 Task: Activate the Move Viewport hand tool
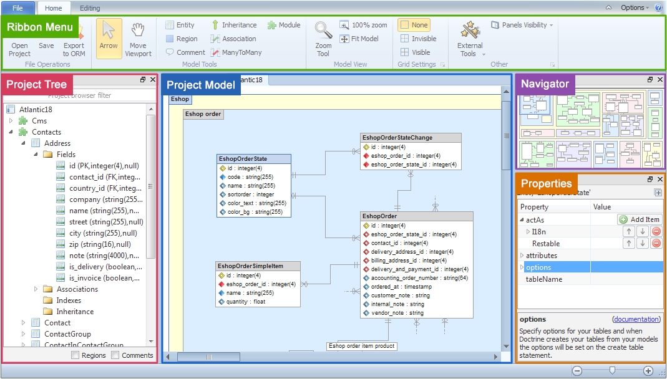tap(138, 39)
